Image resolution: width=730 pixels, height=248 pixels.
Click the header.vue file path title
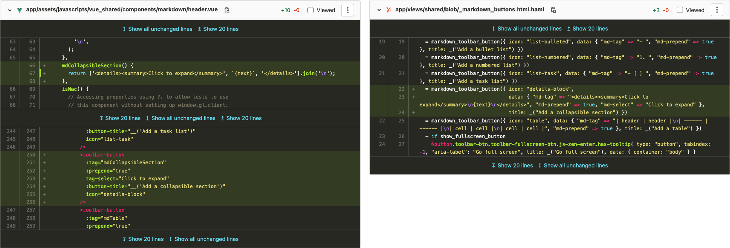(x=122, y=9)
